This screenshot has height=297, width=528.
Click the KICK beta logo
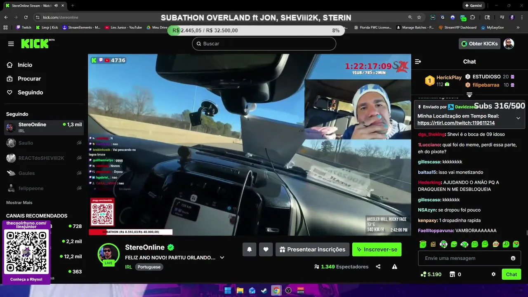(38, 43)
